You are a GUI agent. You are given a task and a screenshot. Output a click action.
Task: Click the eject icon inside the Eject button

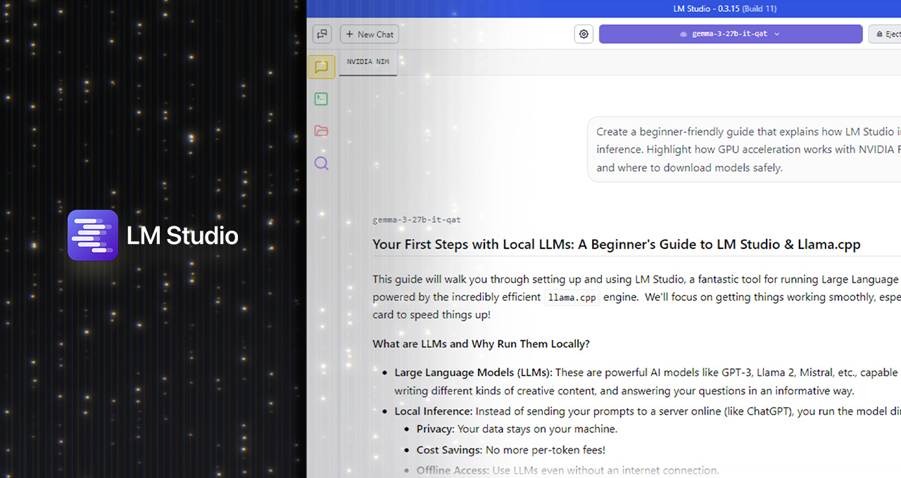point(879,34)
